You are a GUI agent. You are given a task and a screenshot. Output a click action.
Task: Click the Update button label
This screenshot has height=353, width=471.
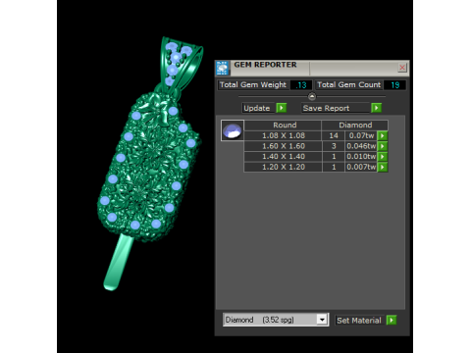pos(257,108)
